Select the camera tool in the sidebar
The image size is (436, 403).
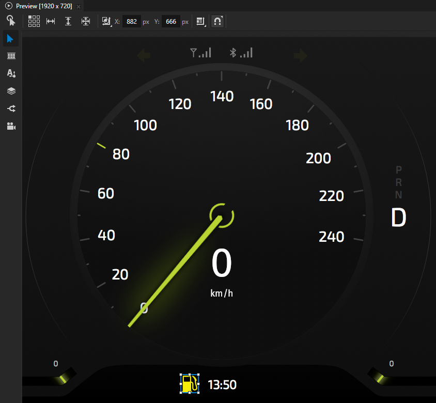11,126
